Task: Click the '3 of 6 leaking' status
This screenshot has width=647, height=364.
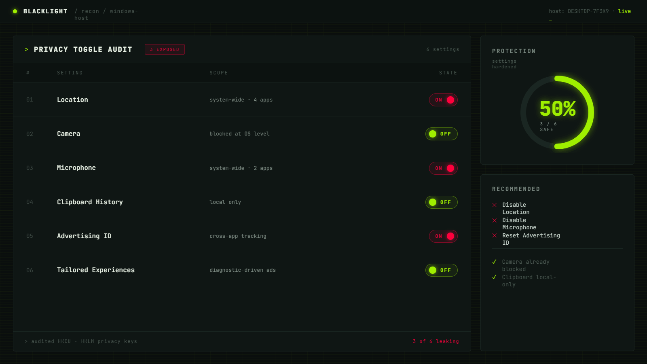Action: [x=436, y=341]
